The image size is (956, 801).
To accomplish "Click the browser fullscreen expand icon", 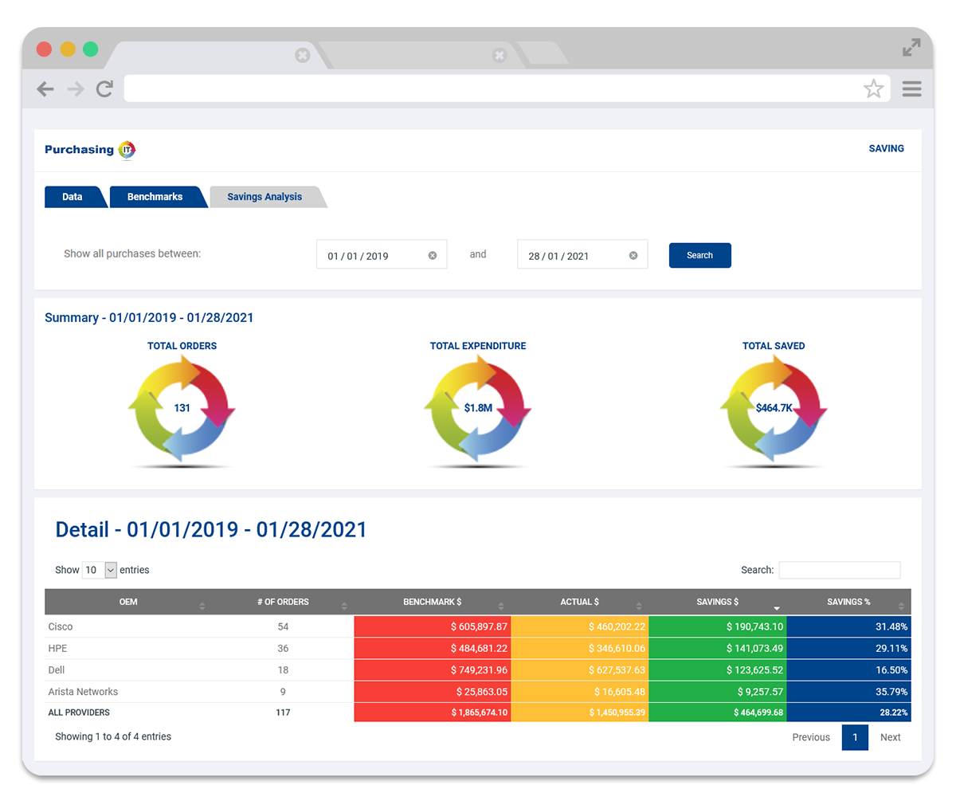I will click(x=911, y=49).
